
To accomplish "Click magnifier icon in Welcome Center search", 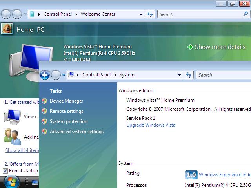I will (x=246, y=14).
